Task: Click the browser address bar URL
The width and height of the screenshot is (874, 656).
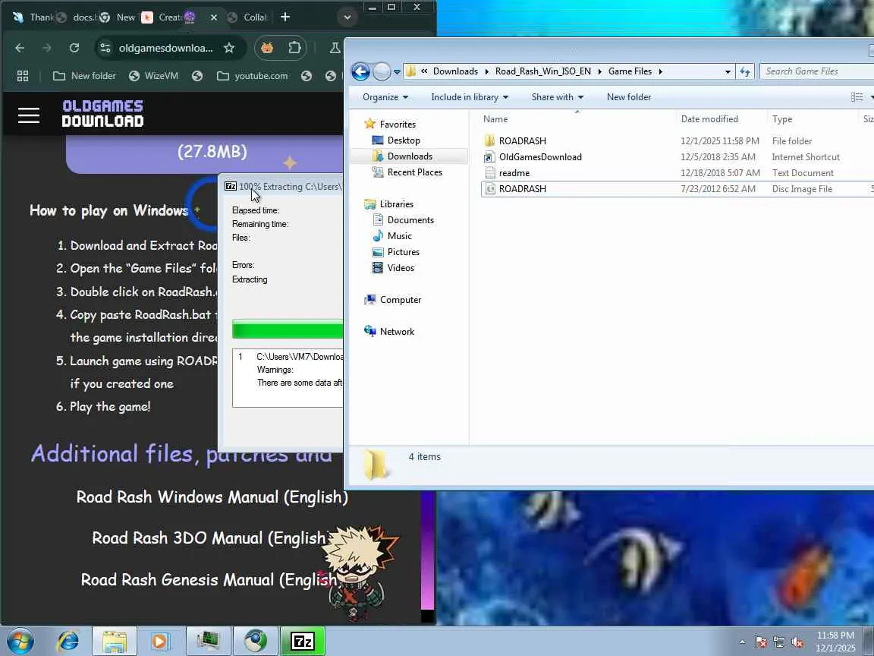Action: tap(165, 48)
